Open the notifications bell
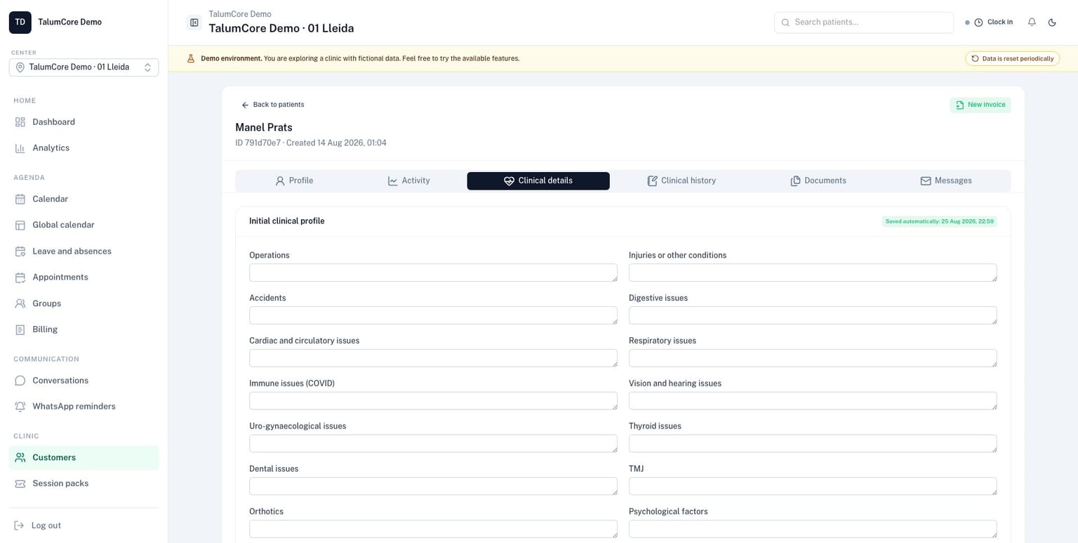The image size is (1078, 543). [x=1032, y=22]
